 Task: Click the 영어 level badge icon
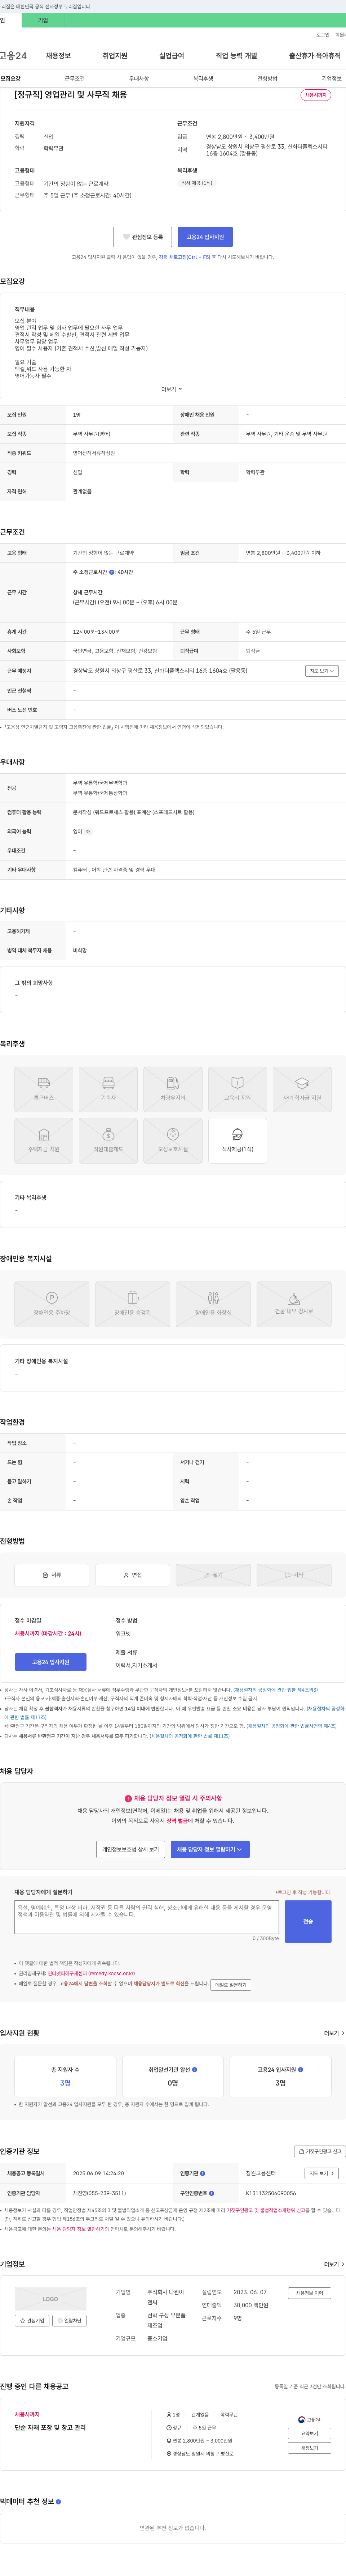coord(88,831)
